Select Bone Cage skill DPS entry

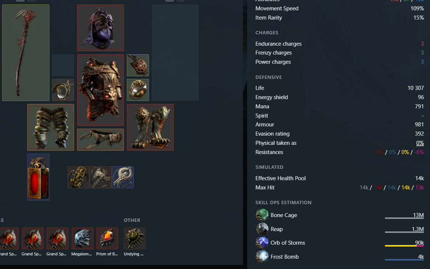click(340, 215)
